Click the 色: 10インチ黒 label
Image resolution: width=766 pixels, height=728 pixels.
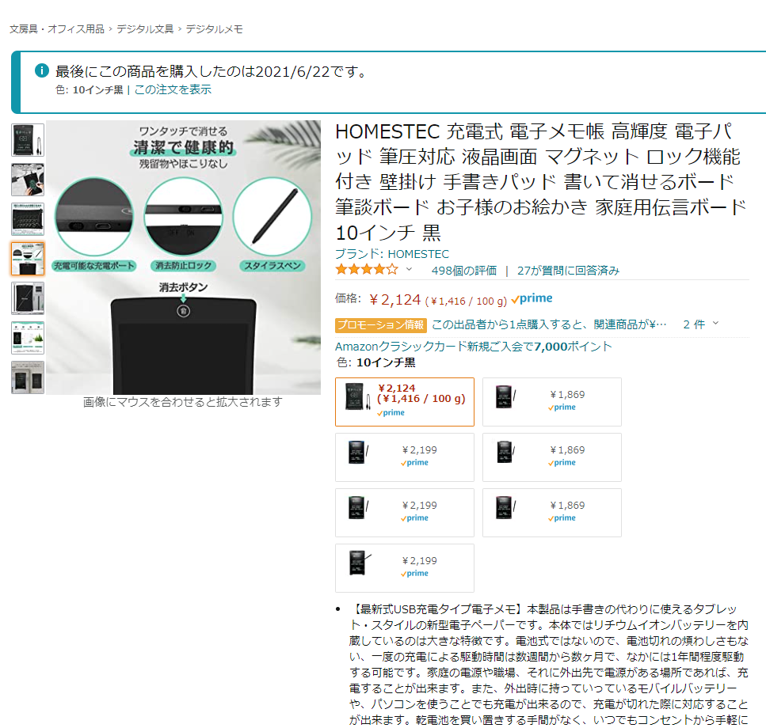(376, 362)
